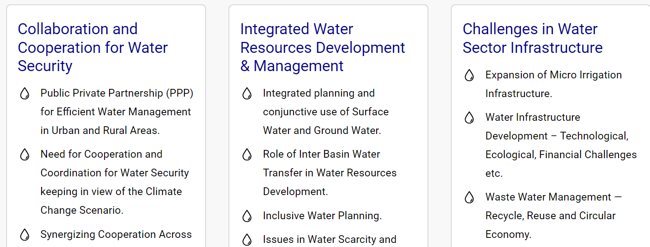Click the drop icon beside Inclusive Water Planning
Image resolution: width=650 pixels, height=247 pixels.
(247, 216)
